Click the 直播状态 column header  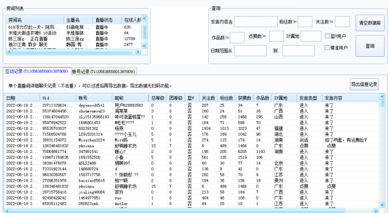click(107, 20)
